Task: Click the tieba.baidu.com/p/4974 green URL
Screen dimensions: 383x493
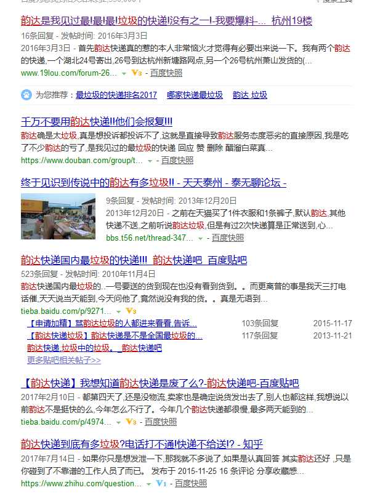Action: [x=66, y=422]
